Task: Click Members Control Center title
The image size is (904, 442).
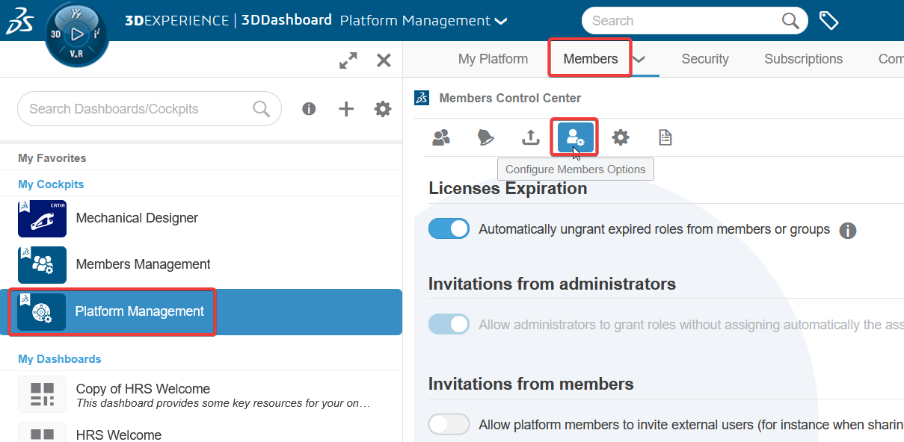Action: [510, 98]
